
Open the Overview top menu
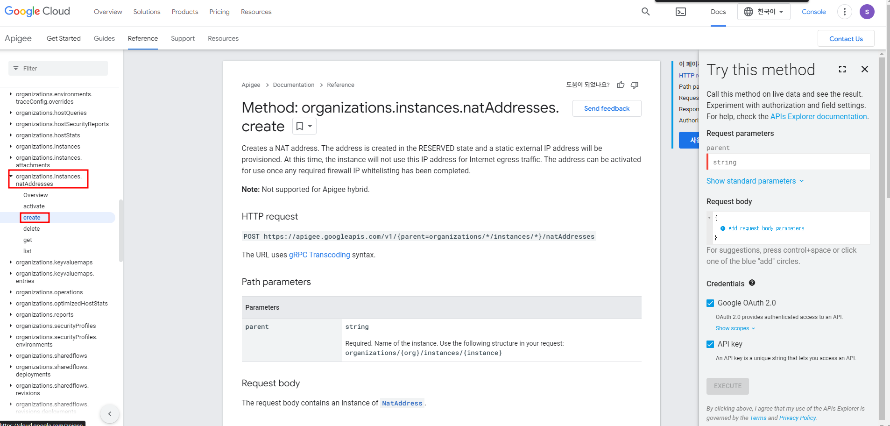108,12
